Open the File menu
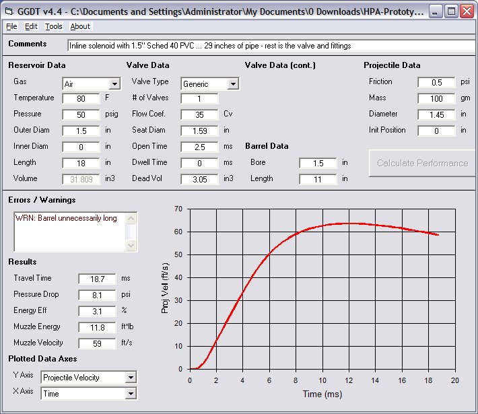478x414 pixels. point(11,26)
